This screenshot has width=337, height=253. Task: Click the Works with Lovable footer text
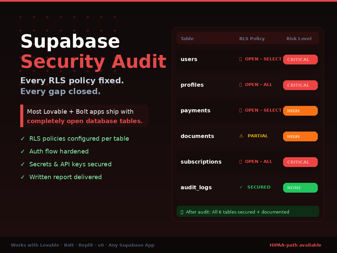[x=83, y=245]
